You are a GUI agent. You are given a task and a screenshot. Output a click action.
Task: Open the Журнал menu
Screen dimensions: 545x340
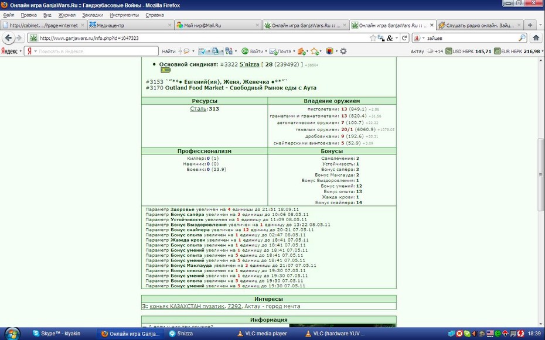(x=67, y=15)
